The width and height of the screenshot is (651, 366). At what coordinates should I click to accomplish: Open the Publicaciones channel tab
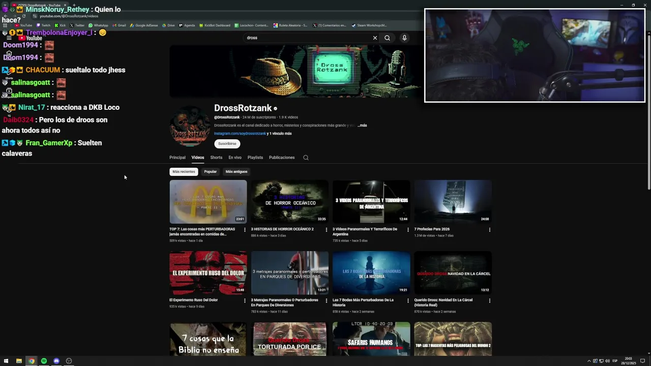pos(282,158)
